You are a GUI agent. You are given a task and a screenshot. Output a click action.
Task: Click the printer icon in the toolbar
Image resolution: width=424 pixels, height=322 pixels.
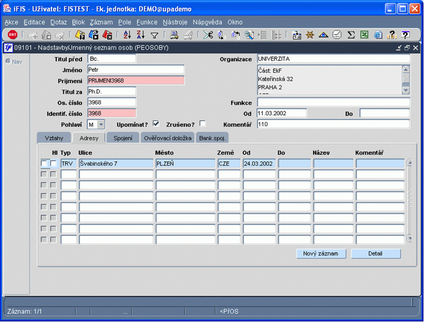[x=174, y=35]
